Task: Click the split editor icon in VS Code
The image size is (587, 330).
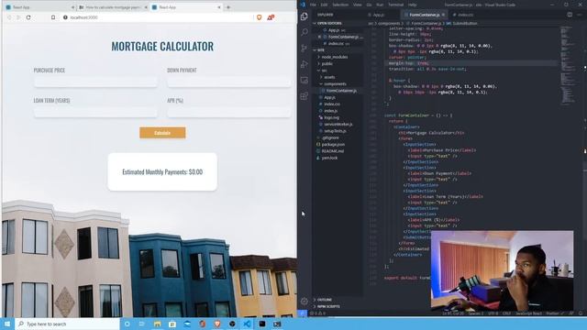Action: click(x=570, y=15)
